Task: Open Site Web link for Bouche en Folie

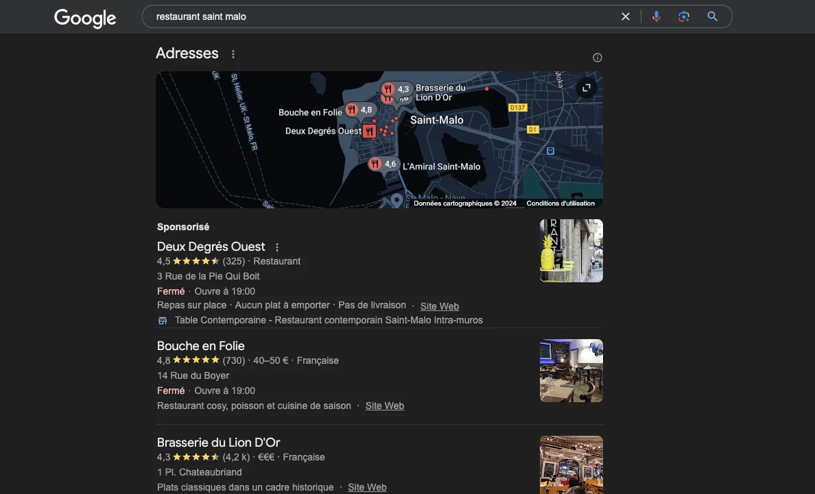Action: pos(385,406)
